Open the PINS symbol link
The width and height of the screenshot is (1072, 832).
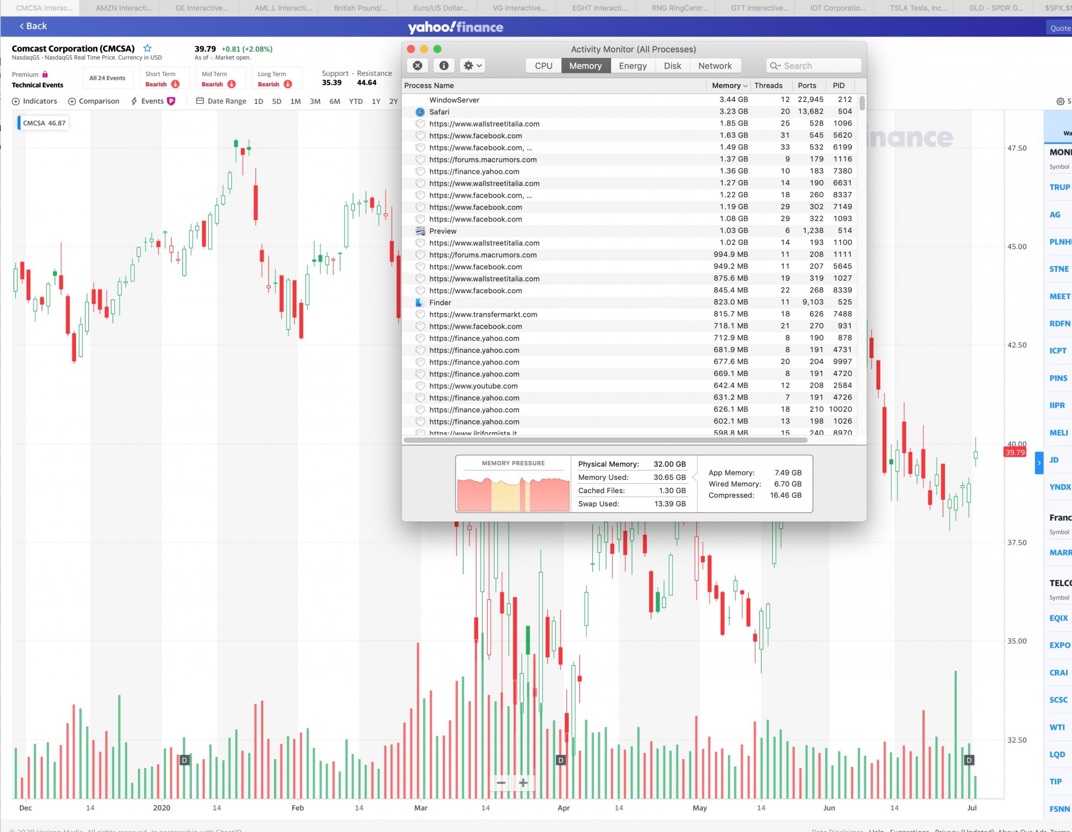click(x=1058, y=378)
